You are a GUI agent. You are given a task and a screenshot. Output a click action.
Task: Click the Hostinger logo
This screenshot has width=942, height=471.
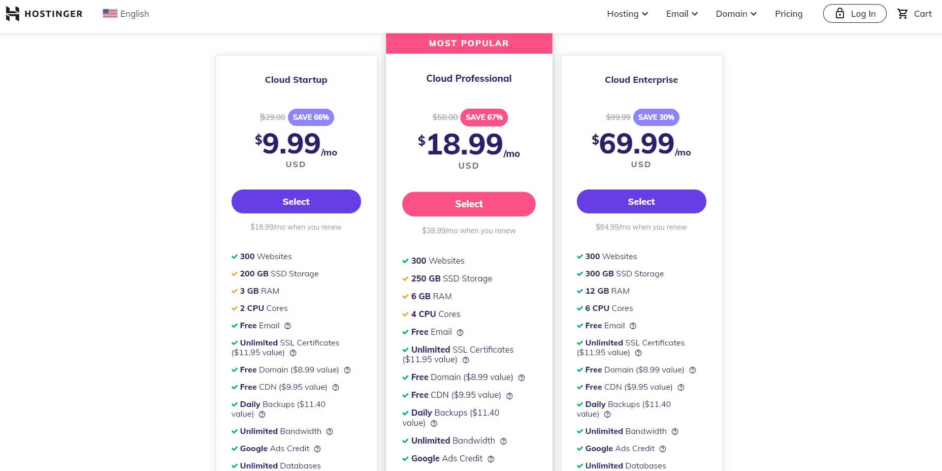pyautogui.click(x=44, y=14)
